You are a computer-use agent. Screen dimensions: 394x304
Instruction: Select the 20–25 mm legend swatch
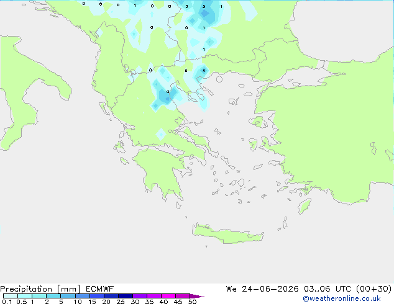tap(111, 296)
